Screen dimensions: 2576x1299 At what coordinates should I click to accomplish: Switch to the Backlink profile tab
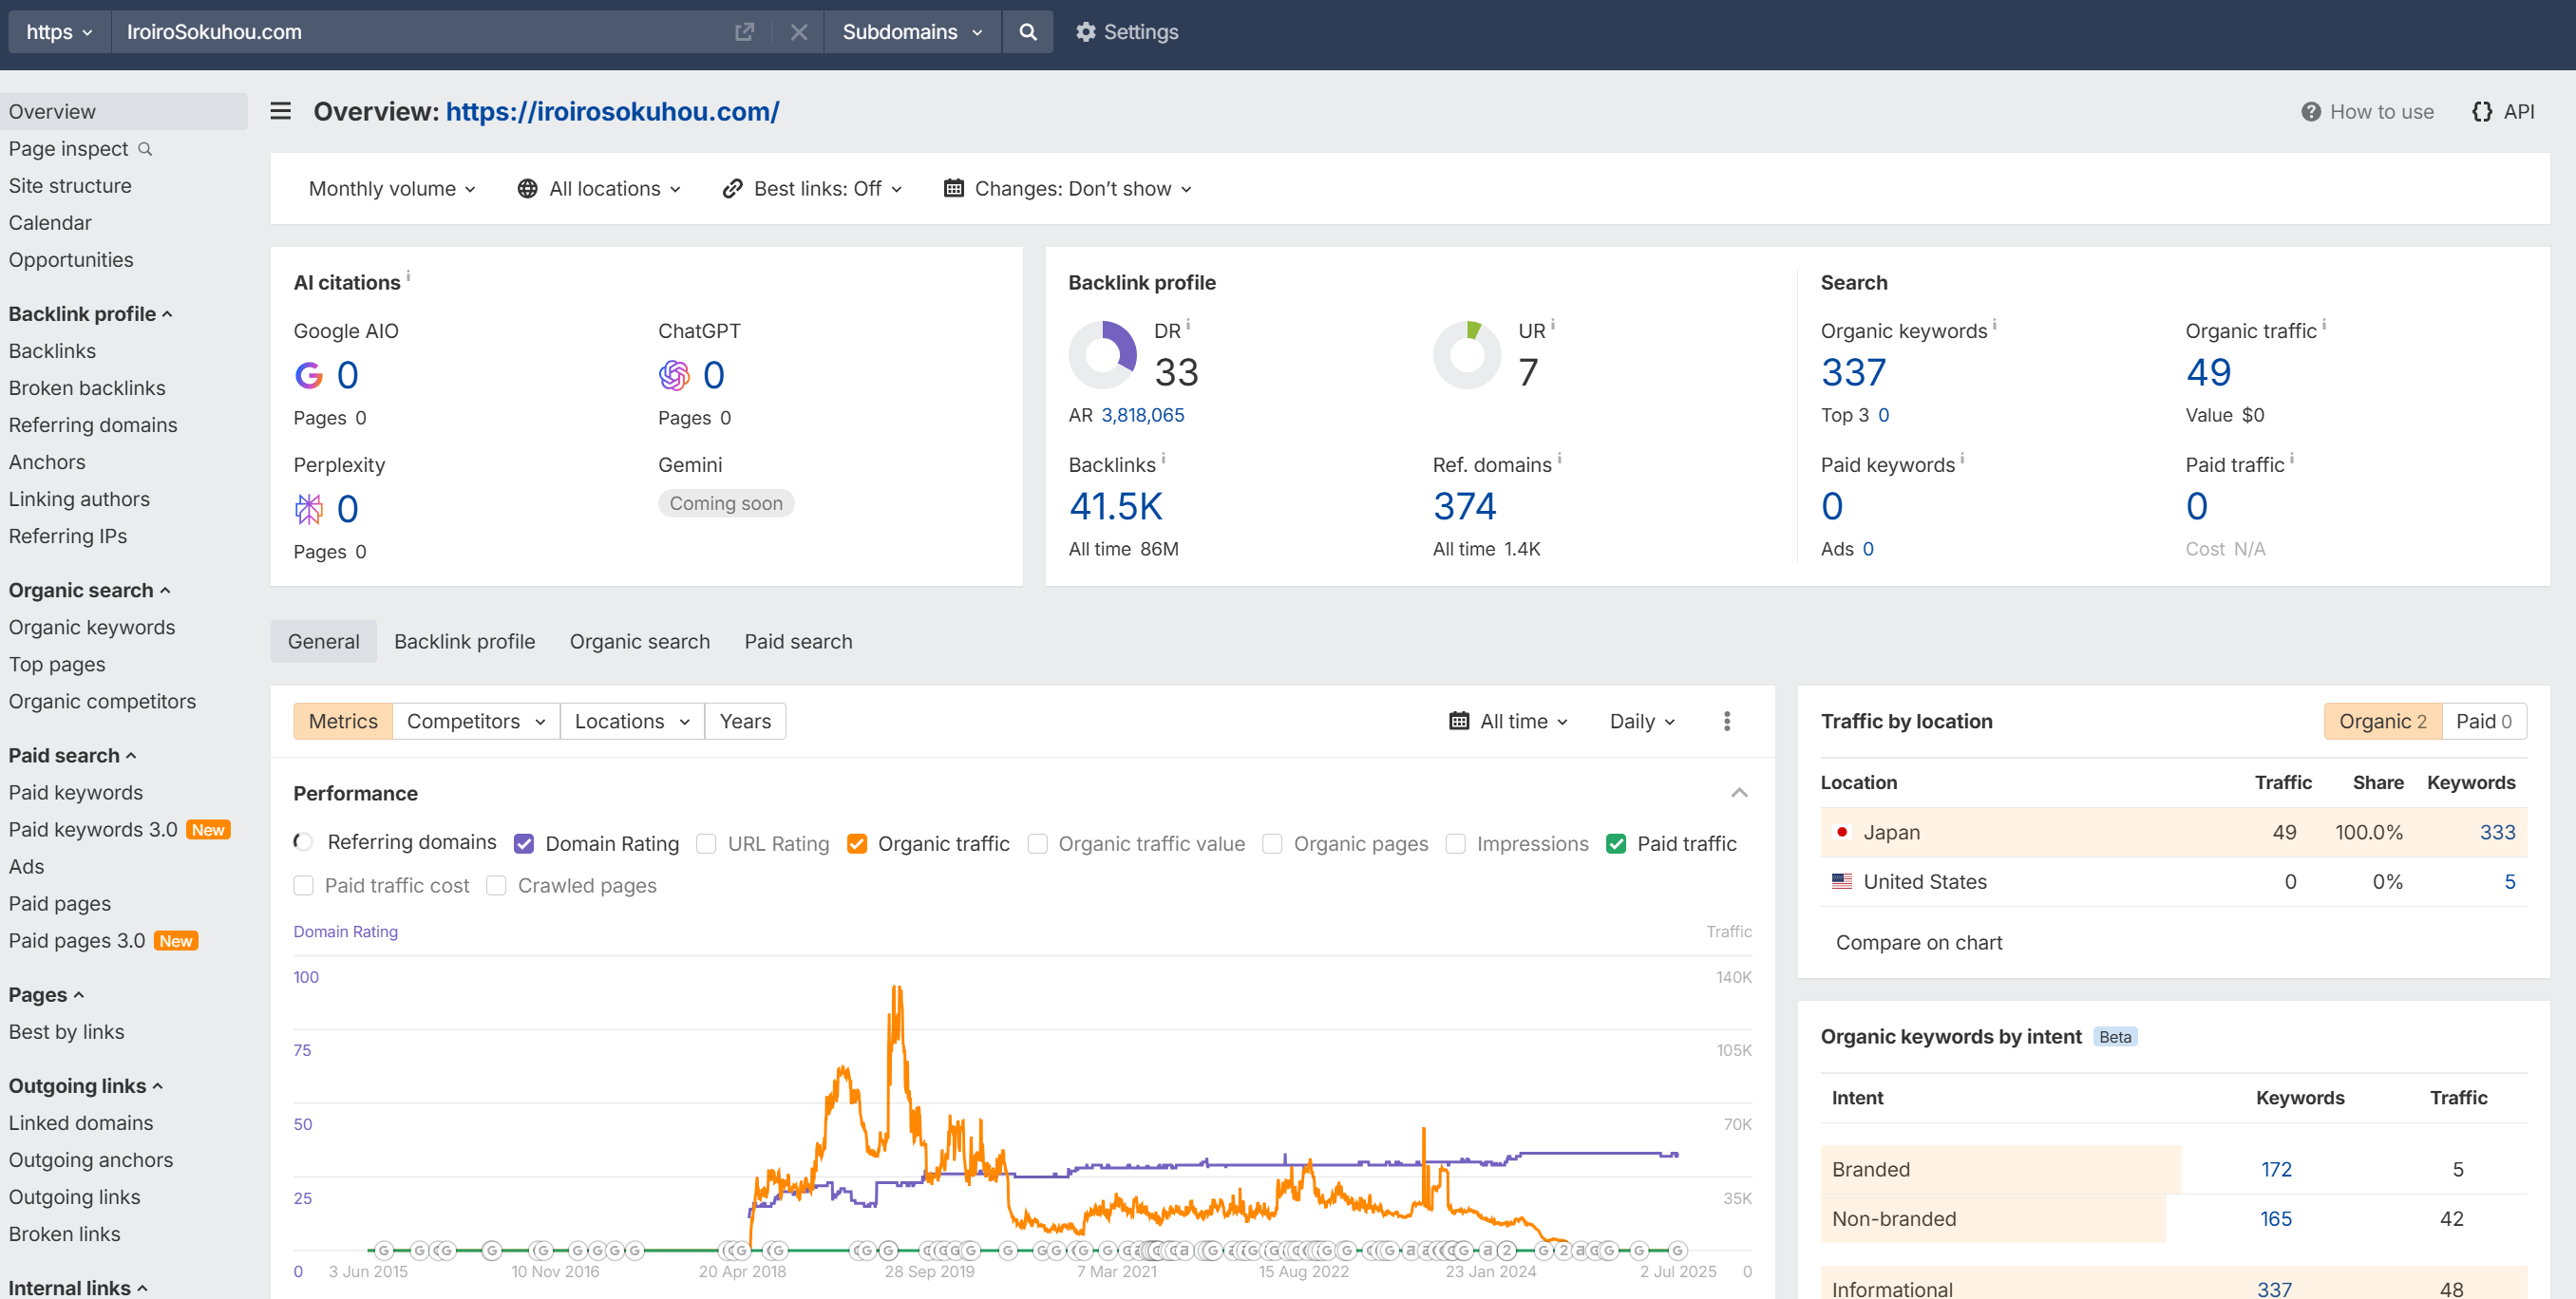point(464,642)
